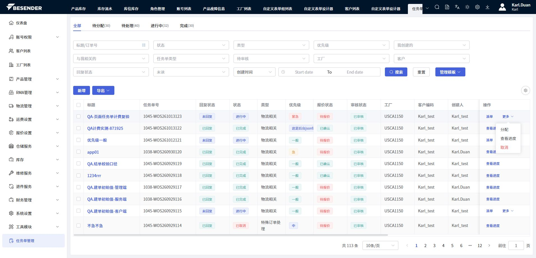Open the 状态 filter dropdown
The image size is (536, 258).
[x=191, y=45]
